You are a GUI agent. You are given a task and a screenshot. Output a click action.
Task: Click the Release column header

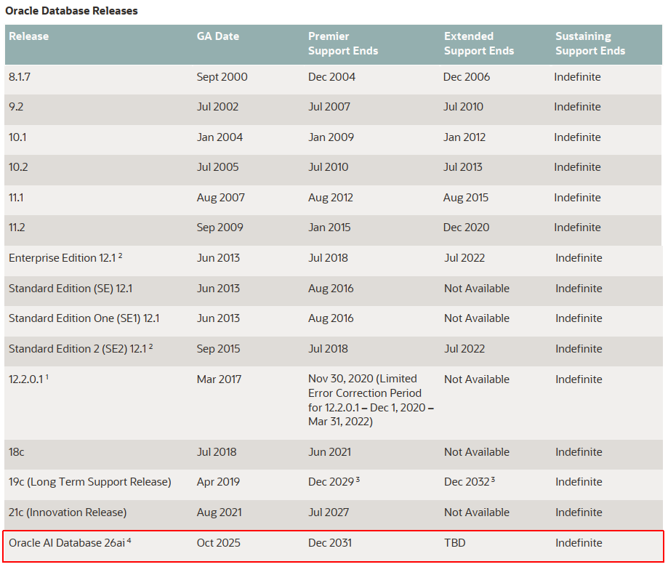click(x=29, y=36)
